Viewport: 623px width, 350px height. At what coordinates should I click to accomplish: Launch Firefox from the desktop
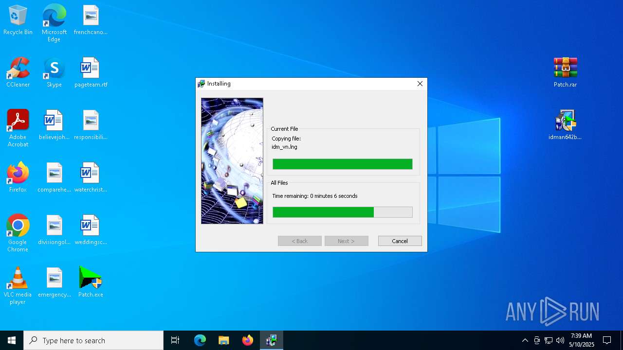(18, 178)
